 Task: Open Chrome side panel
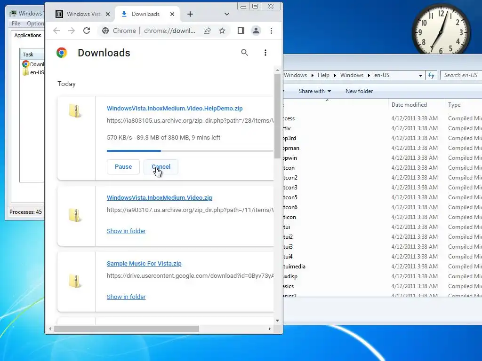(241, 31)
